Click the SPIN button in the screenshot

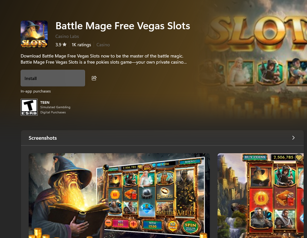(190, 226)
